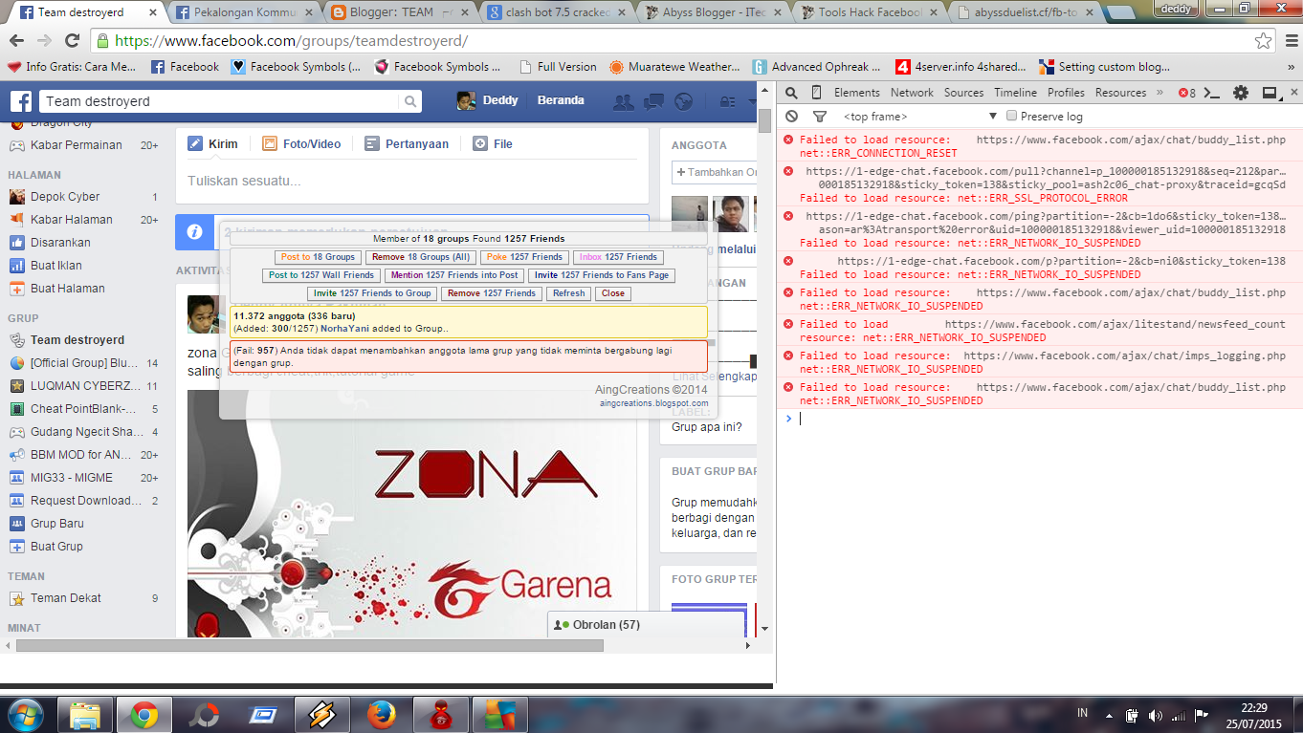Toggle DevTools device mode icon

pyautogui.click(x=816, y=93)
